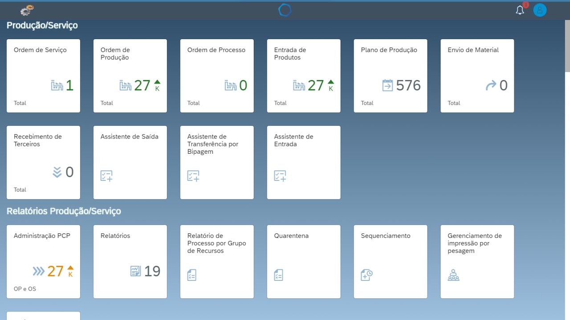Open Assistente de Transferência por Bipagem

click(x=217, y=162)
